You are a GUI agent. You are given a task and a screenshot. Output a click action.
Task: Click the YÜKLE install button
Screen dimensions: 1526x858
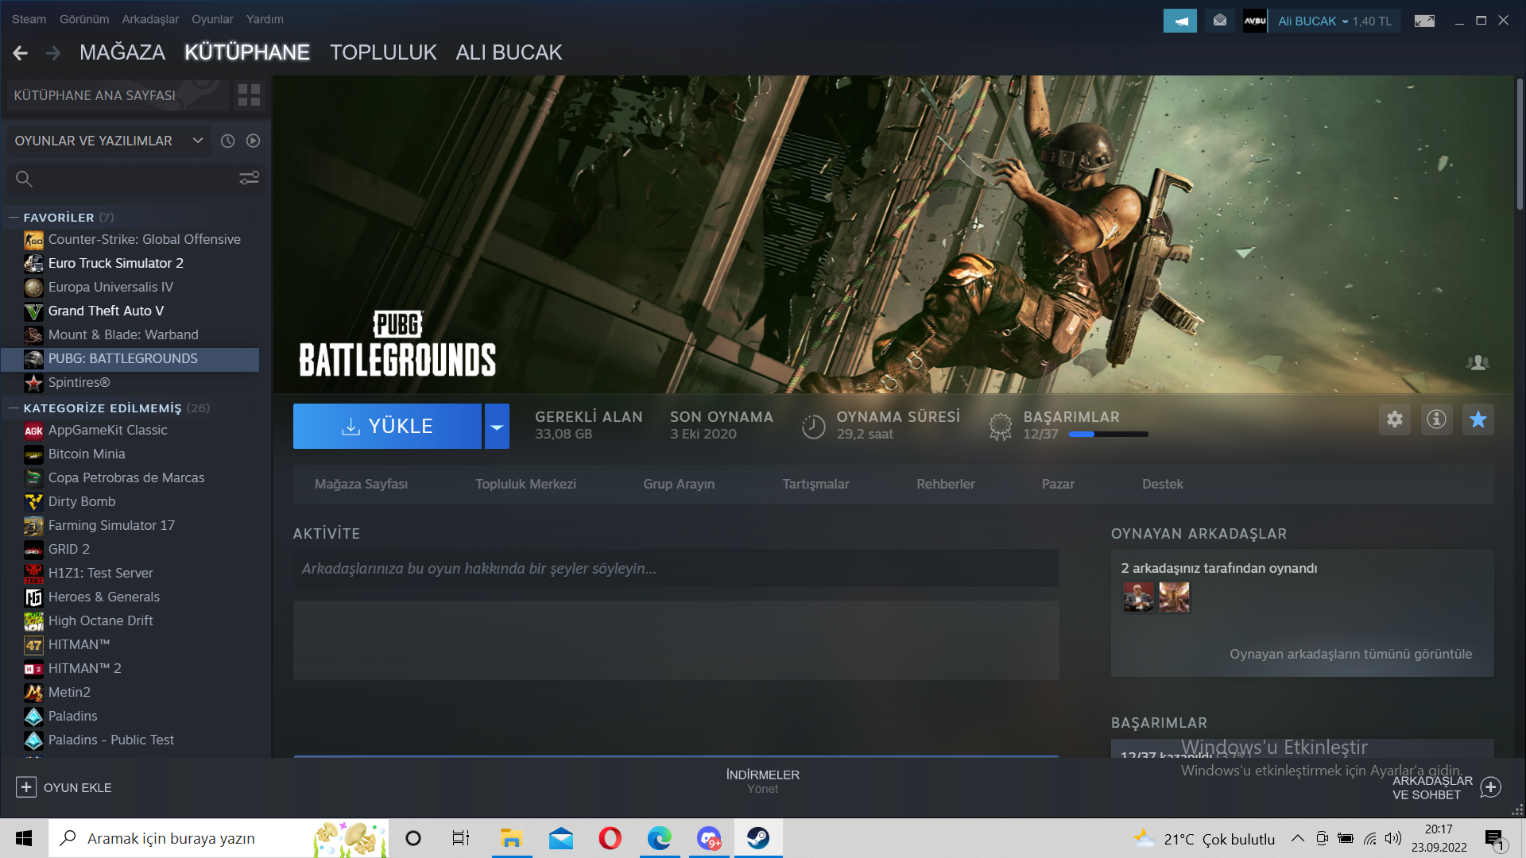[x=387, y=427]
